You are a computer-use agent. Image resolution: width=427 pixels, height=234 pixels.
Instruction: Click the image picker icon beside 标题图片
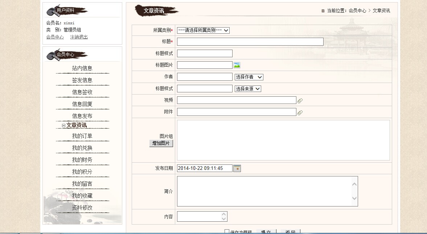point(237,65)
